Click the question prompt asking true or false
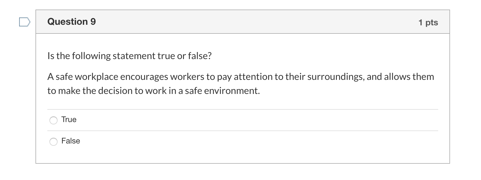 130,56
